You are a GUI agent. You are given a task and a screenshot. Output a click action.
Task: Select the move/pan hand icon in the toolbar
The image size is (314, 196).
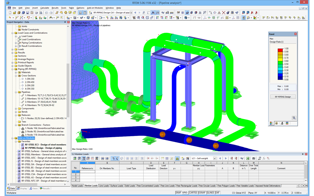pyautogui.click(x=134, y=18)
